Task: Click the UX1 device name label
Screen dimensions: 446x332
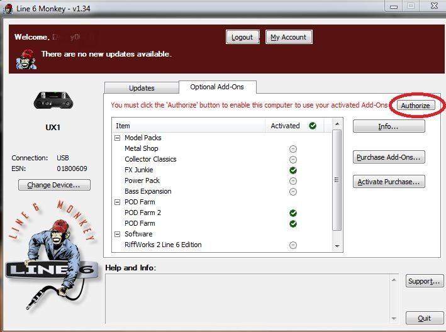Action: click(x=53, y=128)
